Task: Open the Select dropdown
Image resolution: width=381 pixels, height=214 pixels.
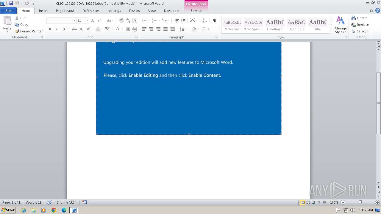Action: coord(360,31)
